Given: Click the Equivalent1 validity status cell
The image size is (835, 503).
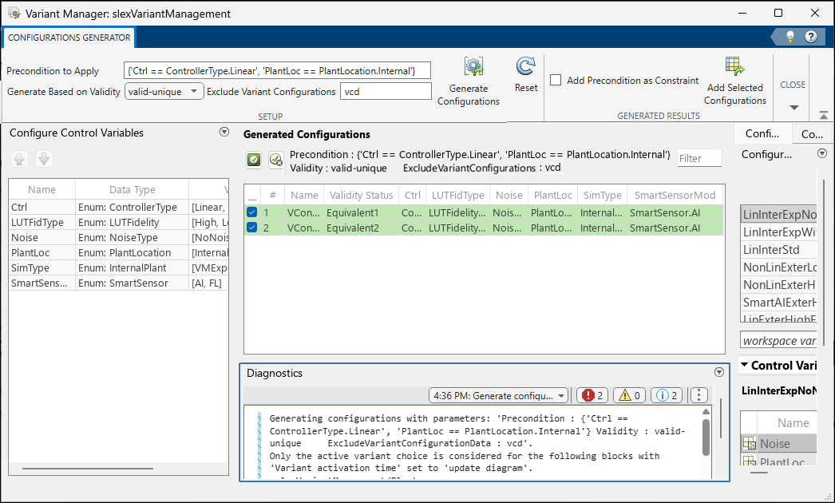Looking at the screenshot, I should (361, 212).
